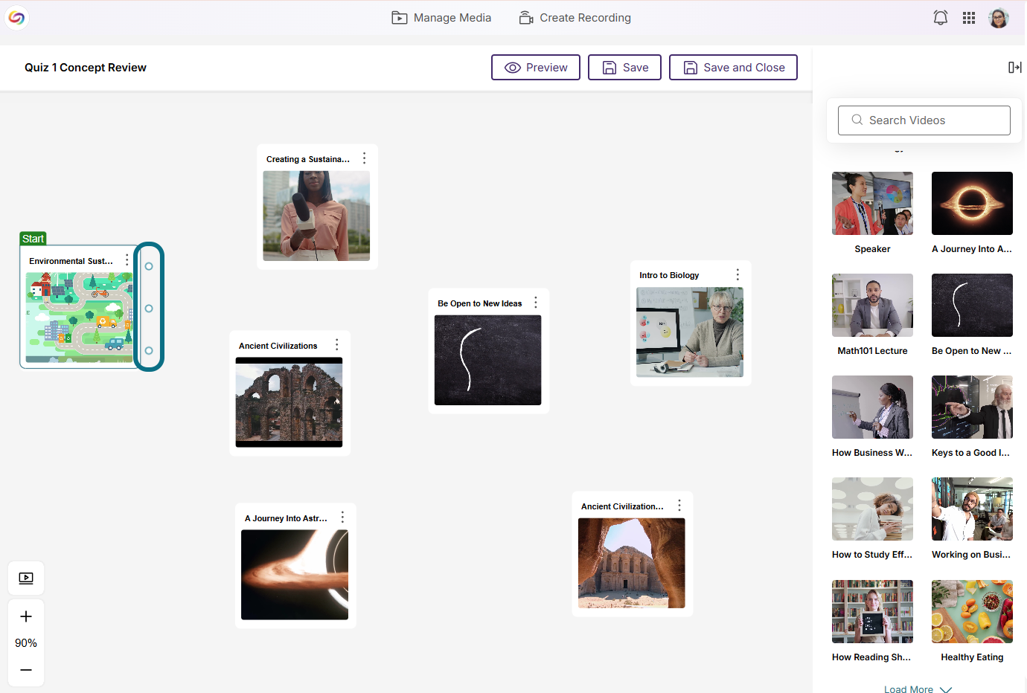
Task: Select the How to Study Eff... thumbnail
Action: pyautogui.click(x=872, y=509)
